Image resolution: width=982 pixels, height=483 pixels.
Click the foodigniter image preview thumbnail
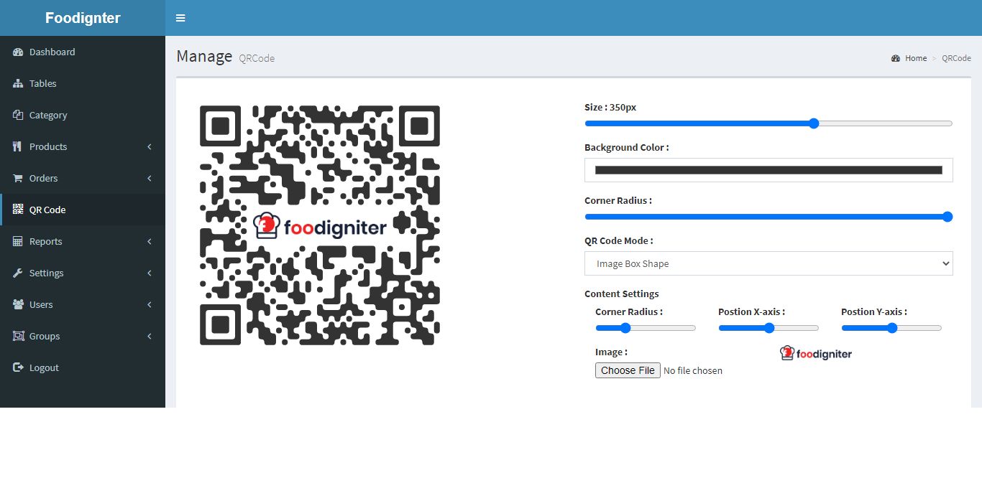[816, 353]
